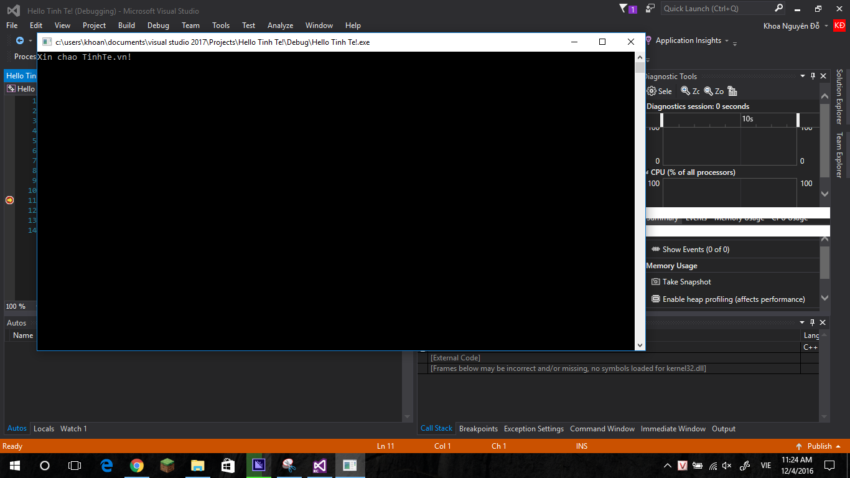Open the Solution Explorer side tab

[839, 96]
